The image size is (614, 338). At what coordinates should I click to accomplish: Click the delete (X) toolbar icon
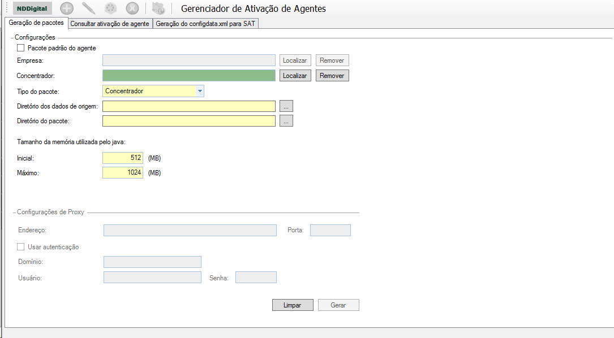(x=132, y=8)
